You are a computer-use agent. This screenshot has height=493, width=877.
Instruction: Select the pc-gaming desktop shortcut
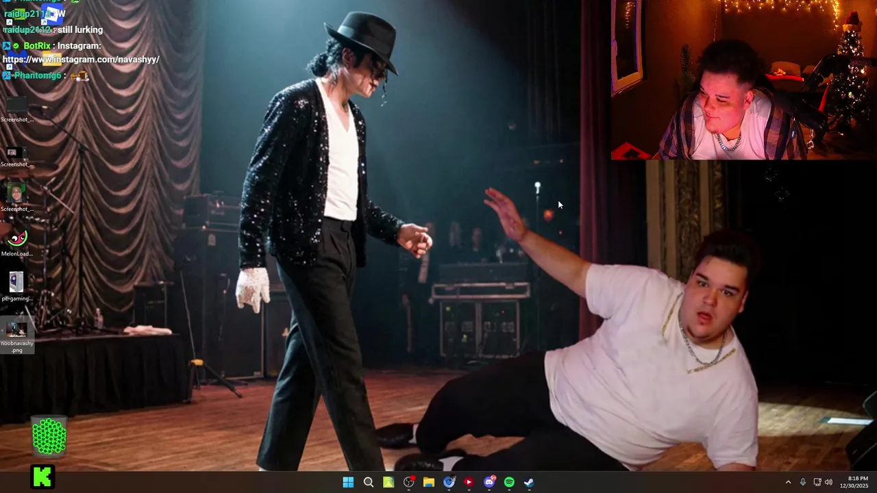click(x=16, y=287)
